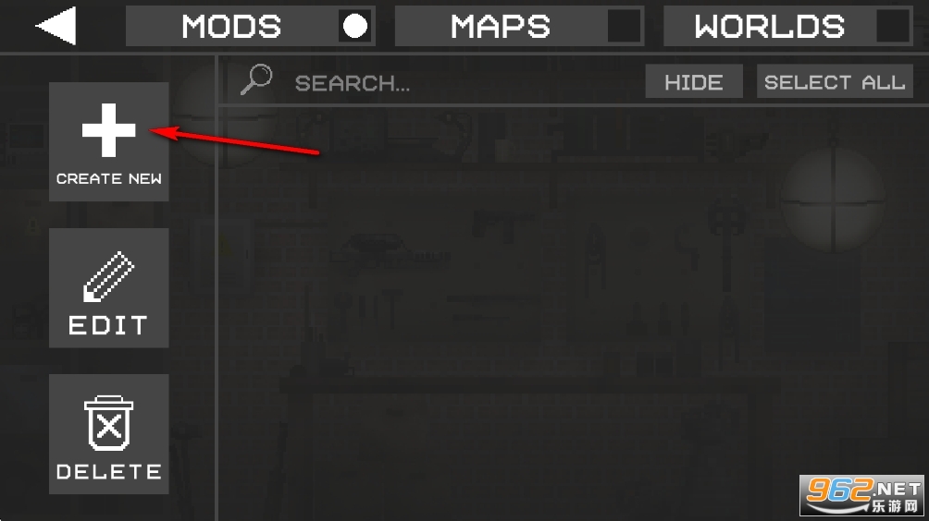
Task: Go back using the white arrow
Action: [56, 26]
